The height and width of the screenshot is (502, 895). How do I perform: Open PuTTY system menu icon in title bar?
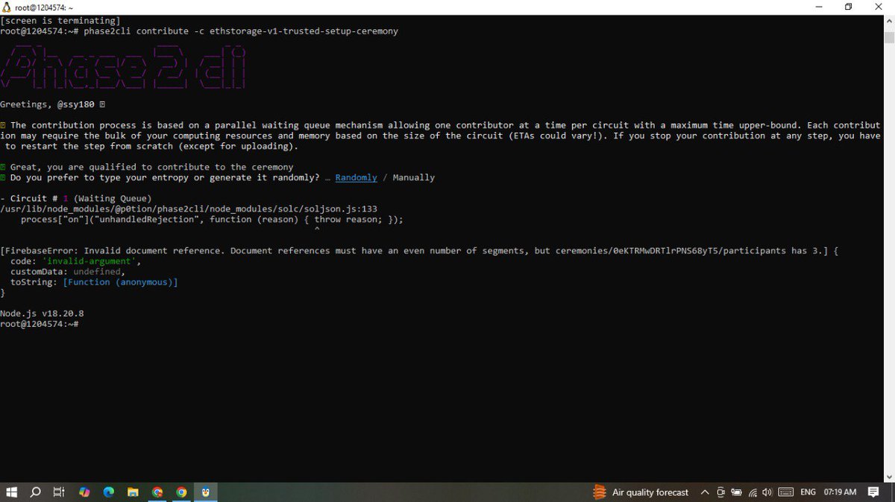7,7
